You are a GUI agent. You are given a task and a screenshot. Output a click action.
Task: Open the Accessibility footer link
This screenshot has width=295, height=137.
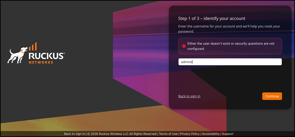coord(211,134)
